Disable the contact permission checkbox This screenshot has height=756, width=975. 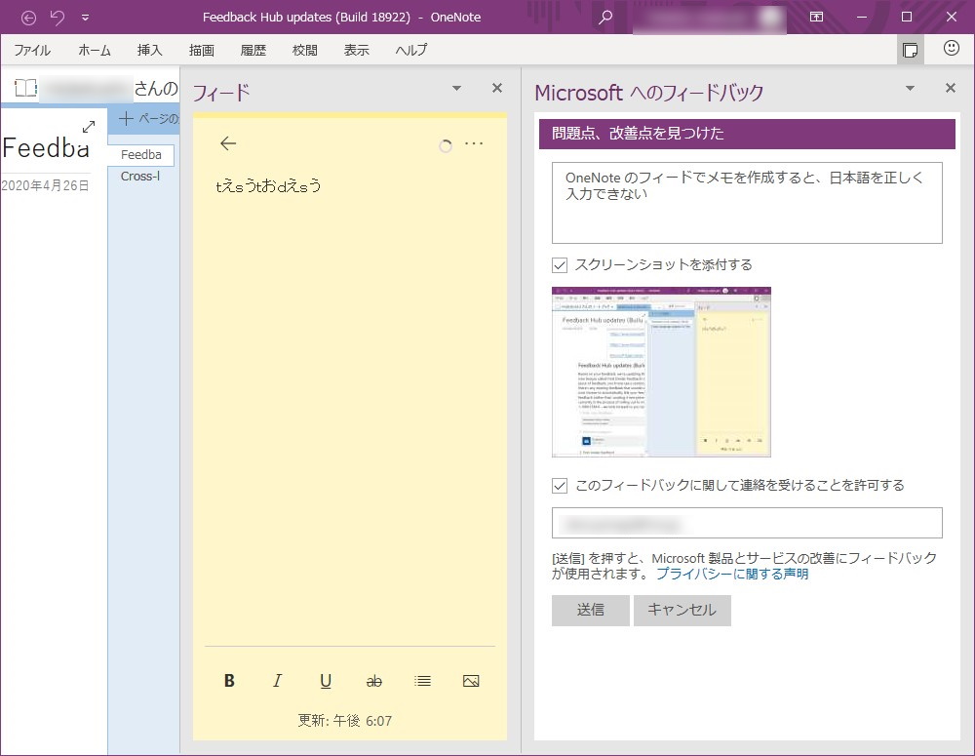point(561,485)
